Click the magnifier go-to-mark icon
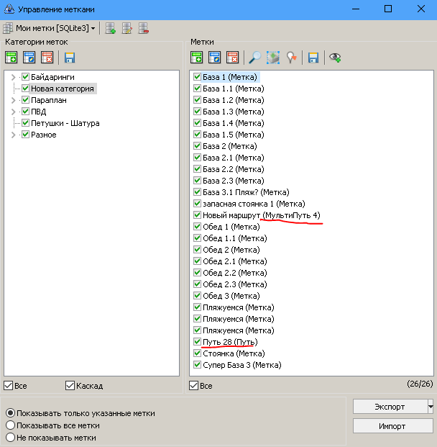 pyautogui.click(x=254, y=58)
